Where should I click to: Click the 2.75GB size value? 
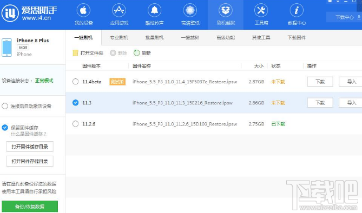[x=256, y=124]
